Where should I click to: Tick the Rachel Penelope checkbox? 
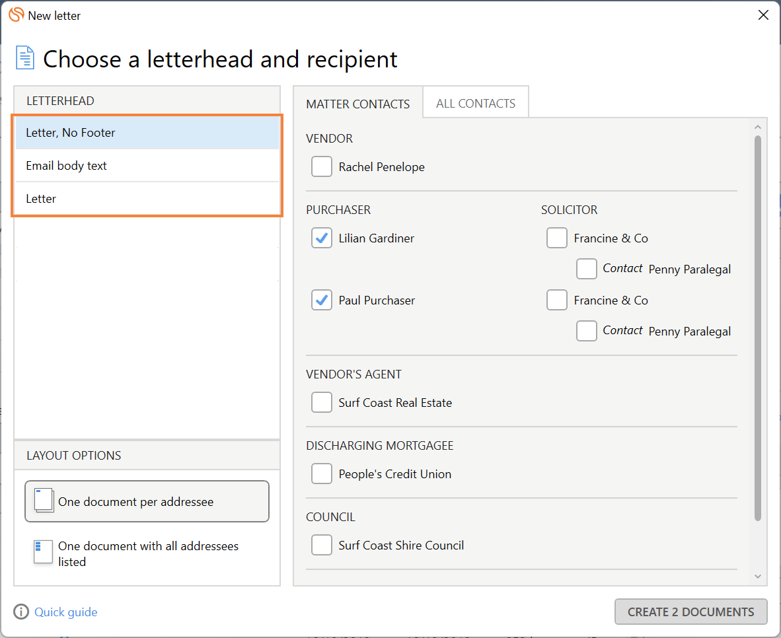point(322,167)
